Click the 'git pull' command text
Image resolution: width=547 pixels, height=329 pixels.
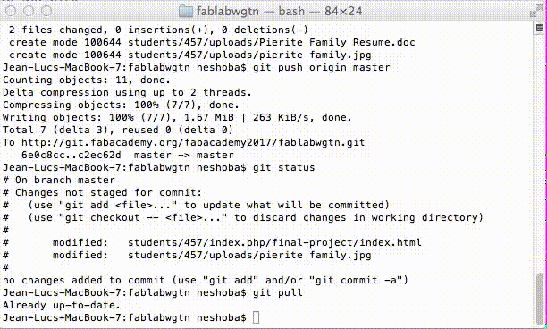278,292
